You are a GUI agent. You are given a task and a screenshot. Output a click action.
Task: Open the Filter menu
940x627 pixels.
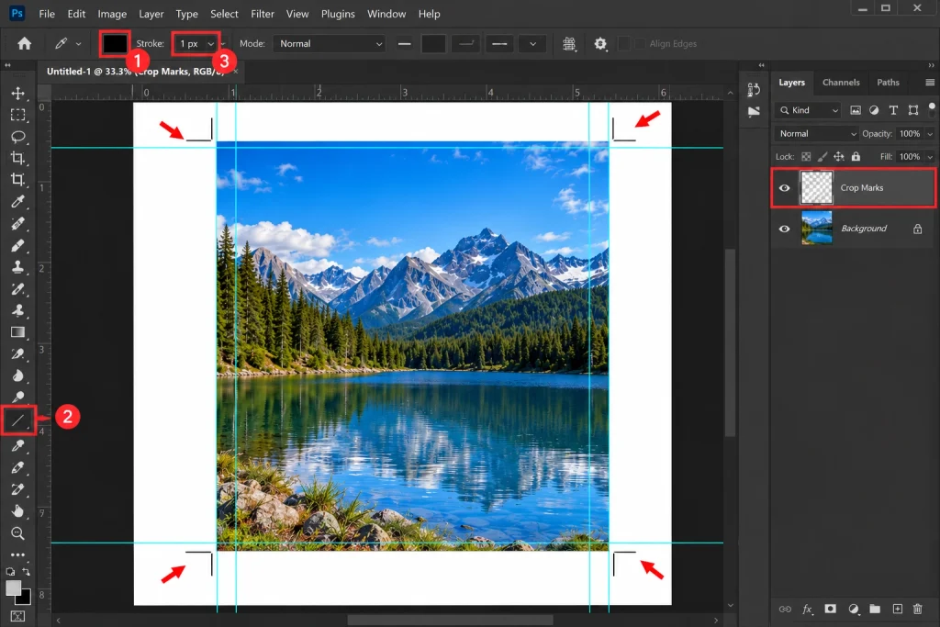coord(262,14)
